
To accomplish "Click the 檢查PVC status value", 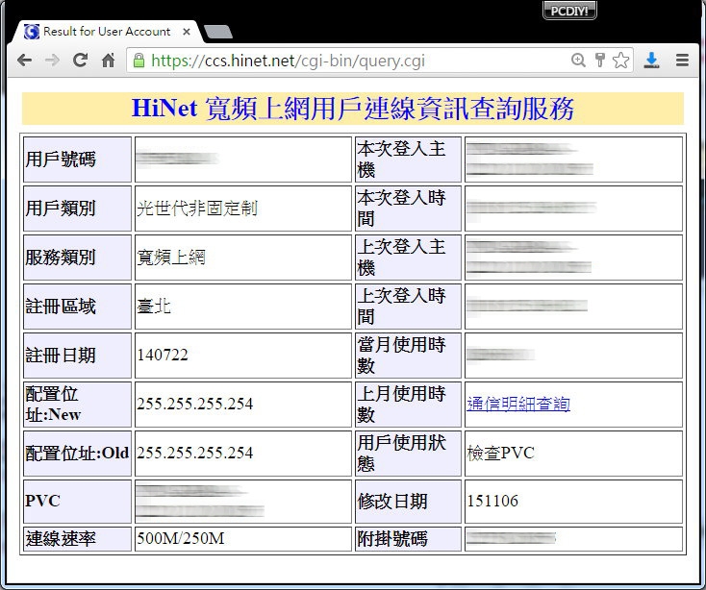I will (501, 453).
